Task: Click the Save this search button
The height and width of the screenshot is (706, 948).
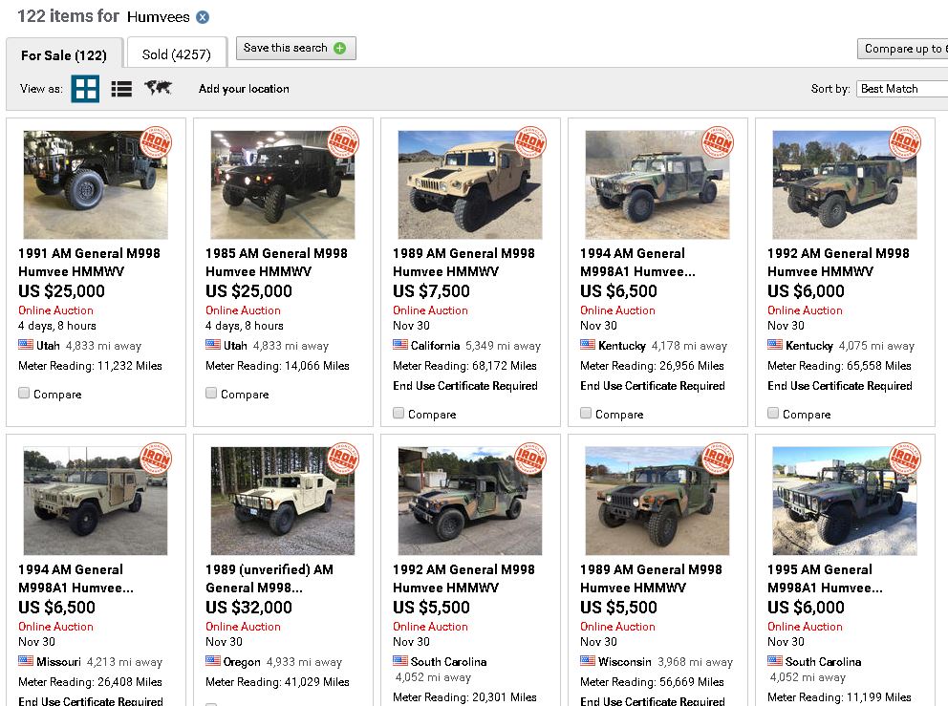Action: (x=295, y=49)
